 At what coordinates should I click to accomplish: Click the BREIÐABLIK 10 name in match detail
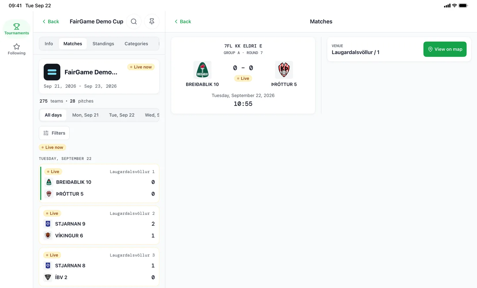coord(202,84)
